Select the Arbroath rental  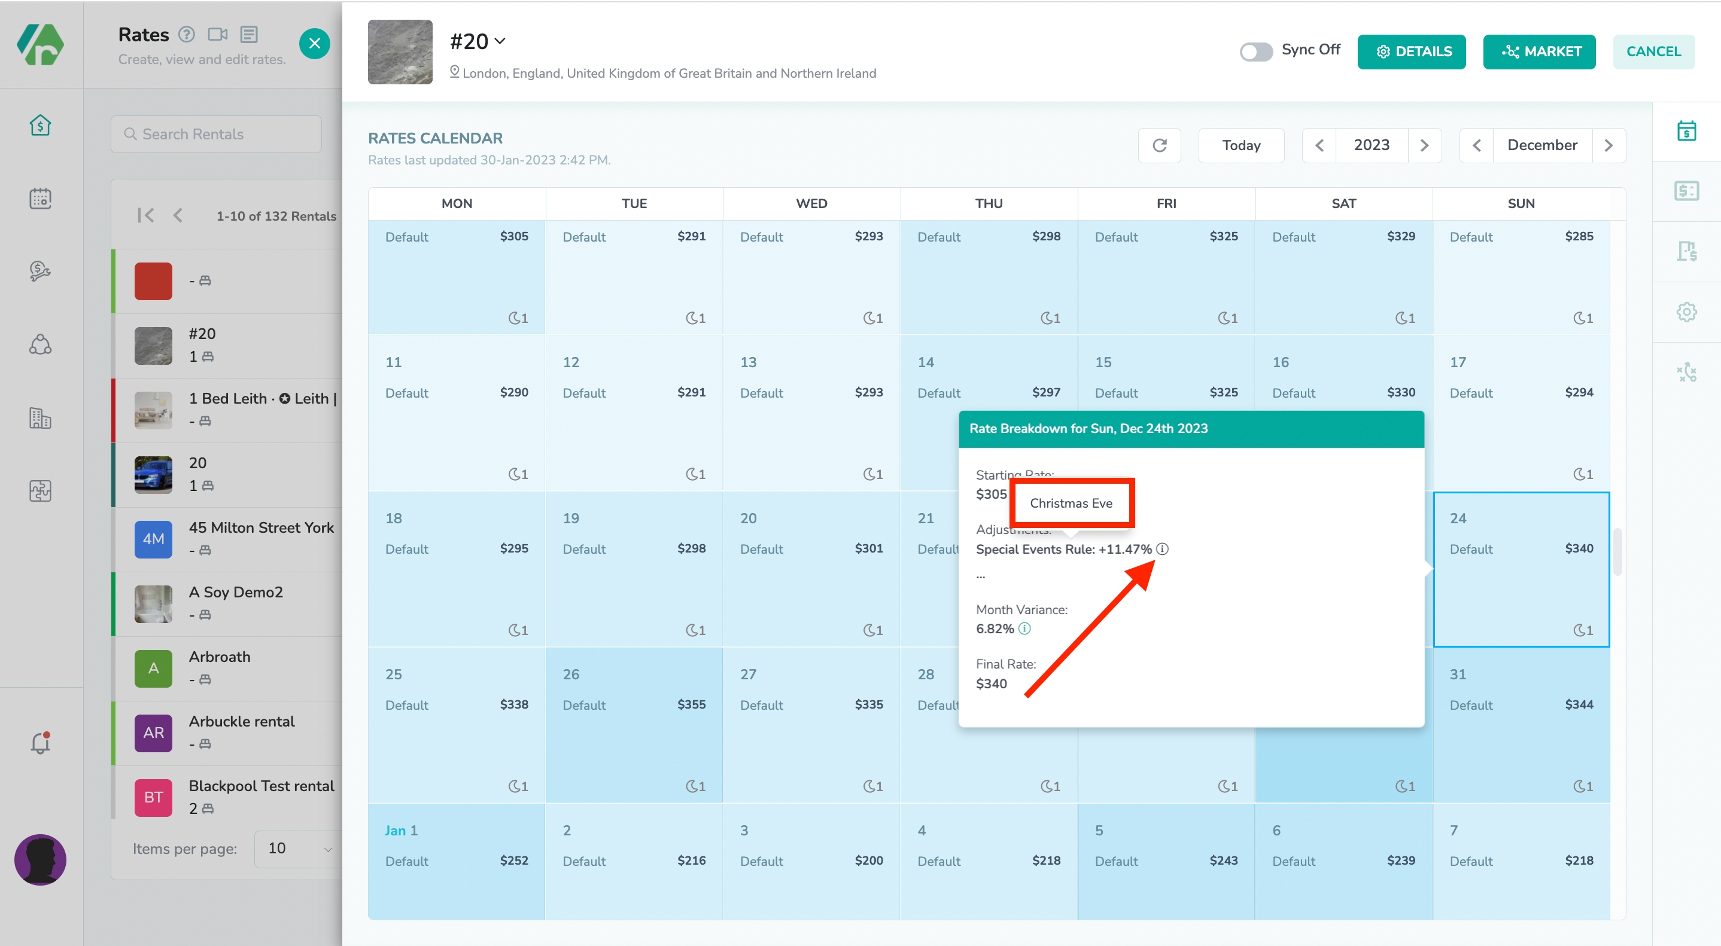click(227, 669)
